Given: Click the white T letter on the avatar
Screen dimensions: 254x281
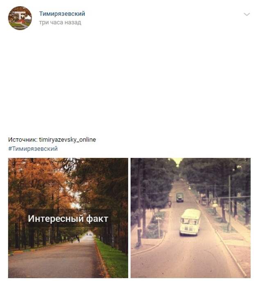Looking at the screenshot, I should (19, 15).
